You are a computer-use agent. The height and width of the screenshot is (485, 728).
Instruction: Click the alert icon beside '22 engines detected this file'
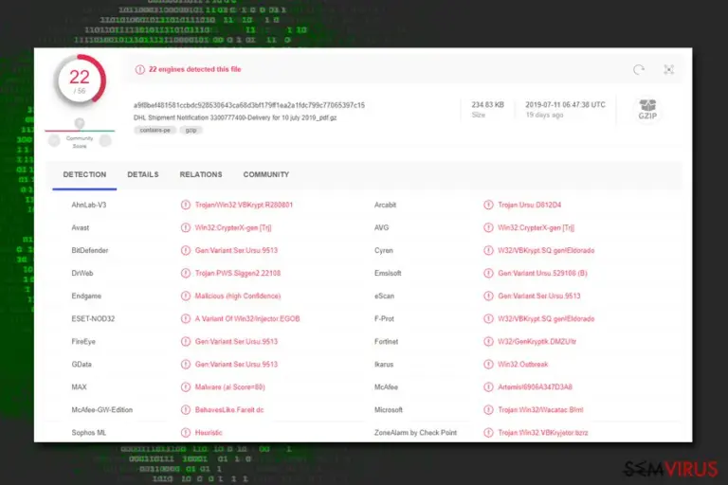[139, 69]
